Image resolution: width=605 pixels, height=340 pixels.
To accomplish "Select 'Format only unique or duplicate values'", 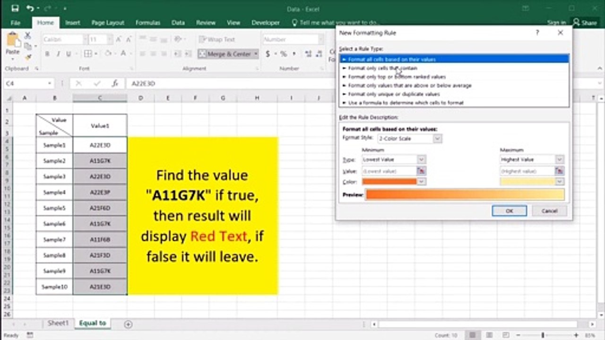I will [454, 94].
